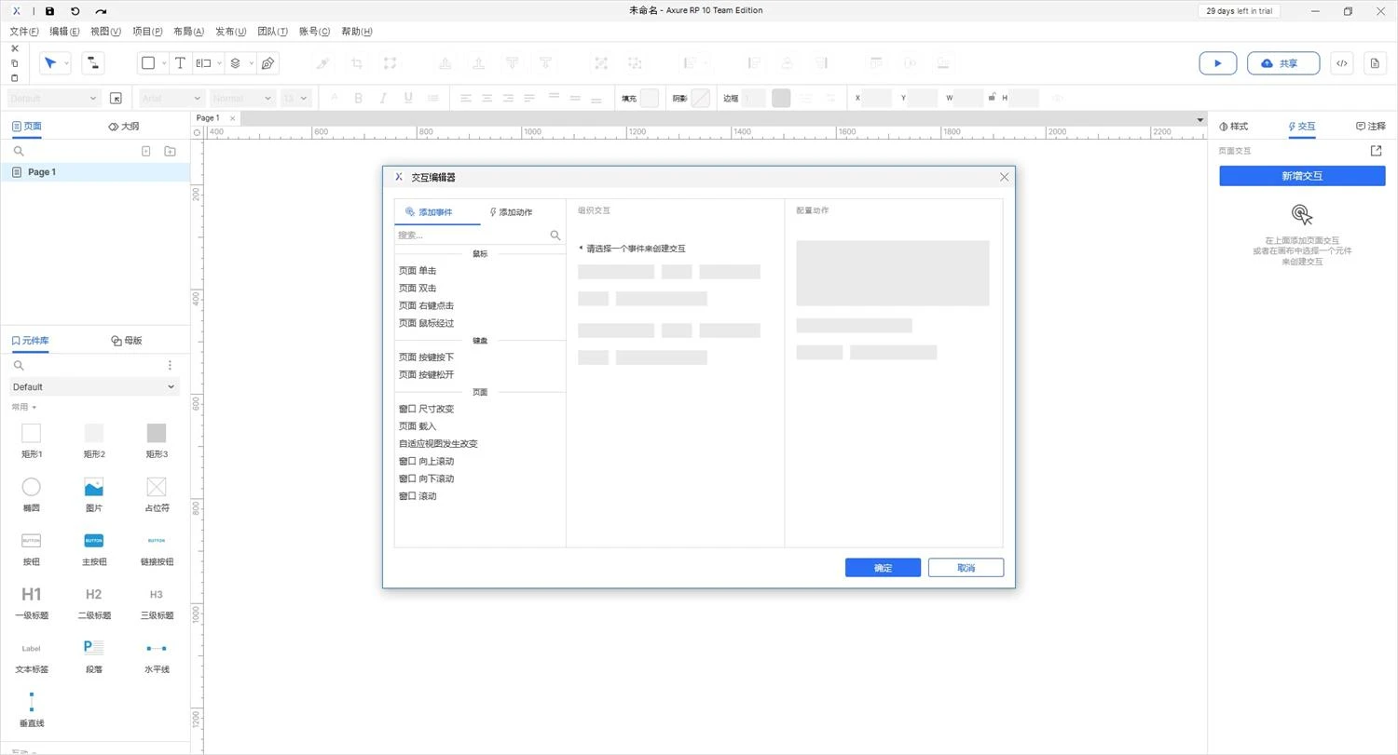The image size is (1398, 755).
Task: Toggle the lock aspect ratio icon
Action: pyautogui.click(x=992, y=97)
